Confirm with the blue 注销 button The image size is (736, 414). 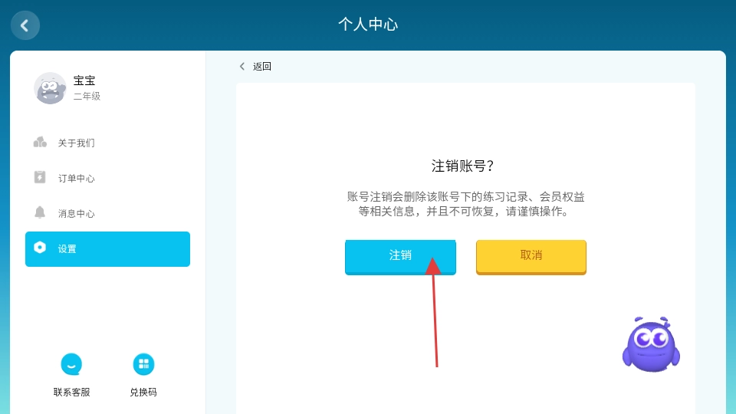400,256
